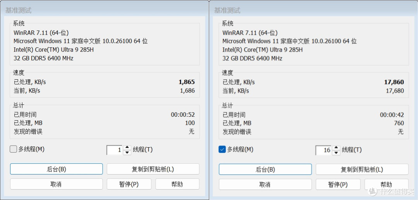Cancel the right benchmark with 取消
Image resolution: width=418 pixels, height=200 pixels.
[x=265, y=184]
